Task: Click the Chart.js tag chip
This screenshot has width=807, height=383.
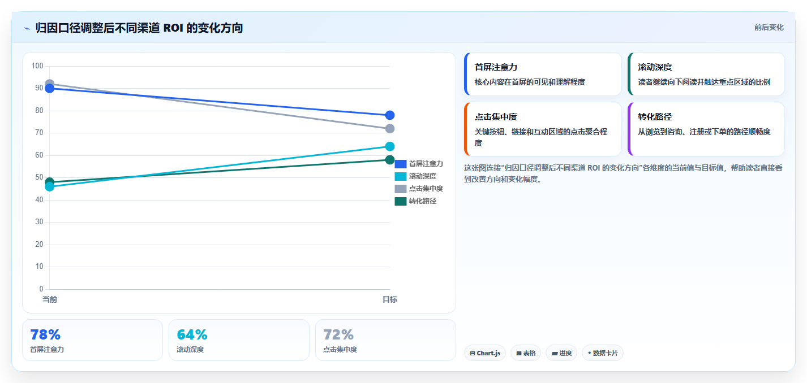Action: [485, 353]
